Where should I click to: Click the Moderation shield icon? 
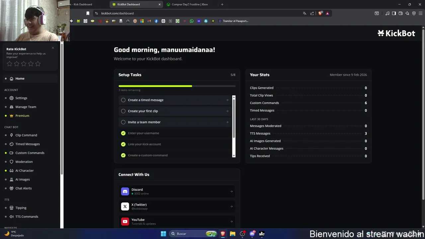click(x=12, y=162)
